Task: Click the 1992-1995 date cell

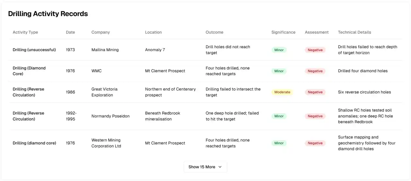Action: point(71,116)
